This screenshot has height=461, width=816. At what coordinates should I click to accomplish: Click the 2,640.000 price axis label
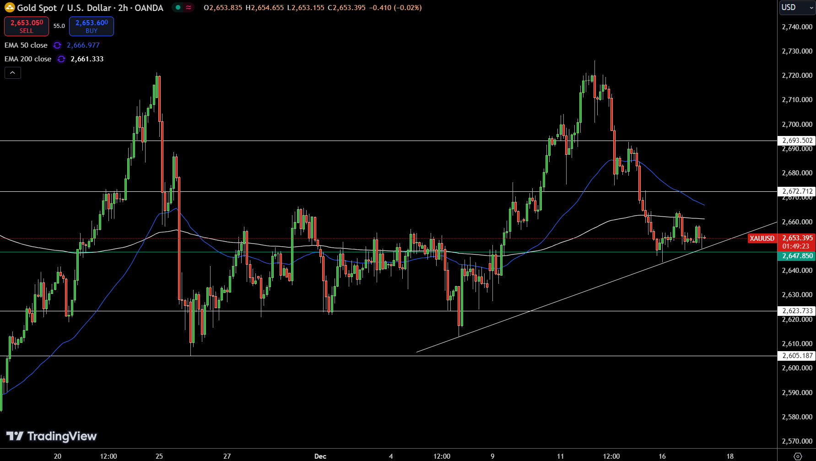tap(797, 271)
